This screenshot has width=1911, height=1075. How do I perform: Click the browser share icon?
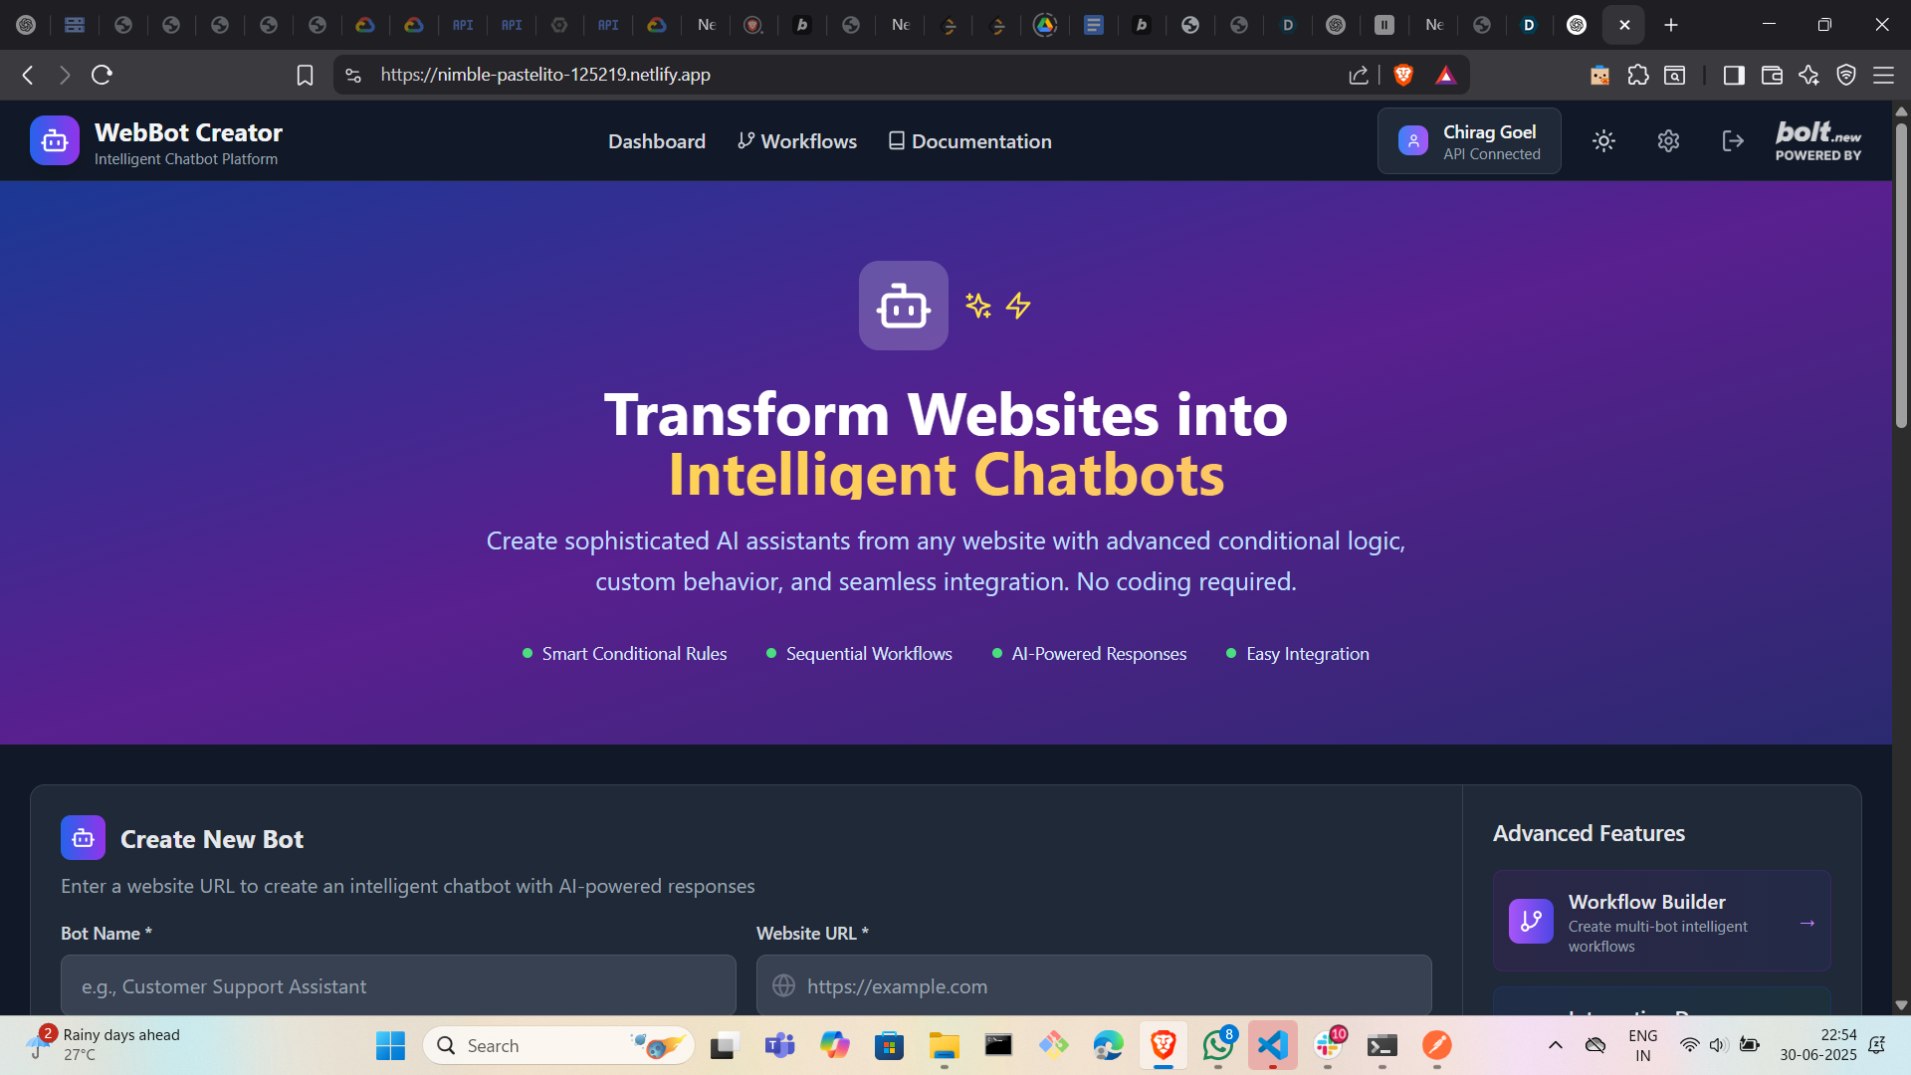(x=1358, y=75)
